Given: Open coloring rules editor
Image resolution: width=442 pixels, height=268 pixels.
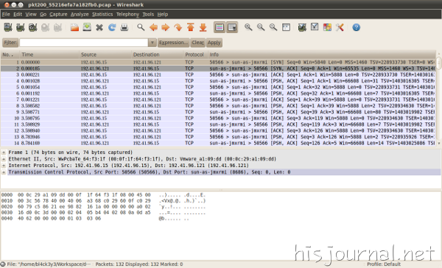Looking at the screenshot, I should point(327,27).
